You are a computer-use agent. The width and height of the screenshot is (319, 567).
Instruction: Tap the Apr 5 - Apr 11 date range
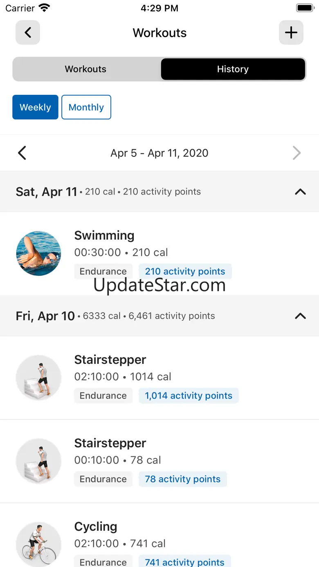point(159,153)
